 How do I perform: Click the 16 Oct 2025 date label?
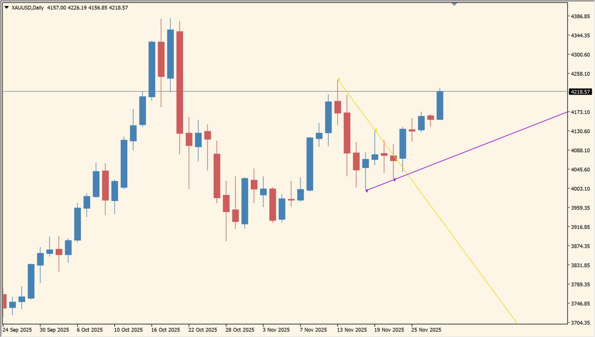165,330
